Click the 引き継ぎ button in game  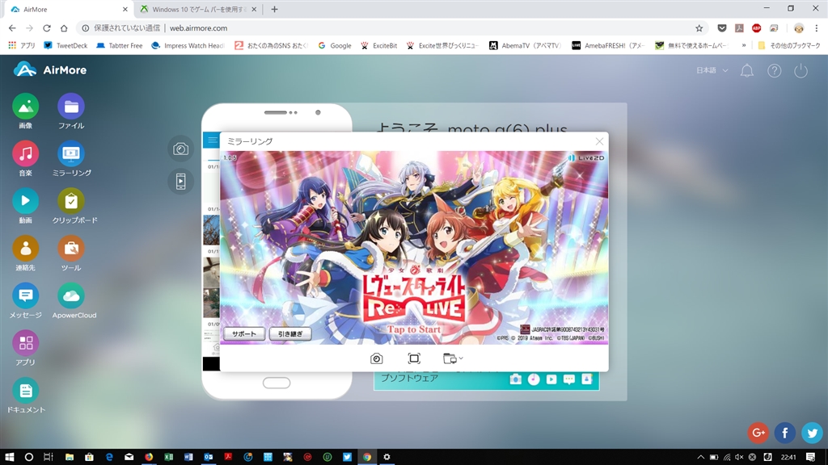pos(290,333)
